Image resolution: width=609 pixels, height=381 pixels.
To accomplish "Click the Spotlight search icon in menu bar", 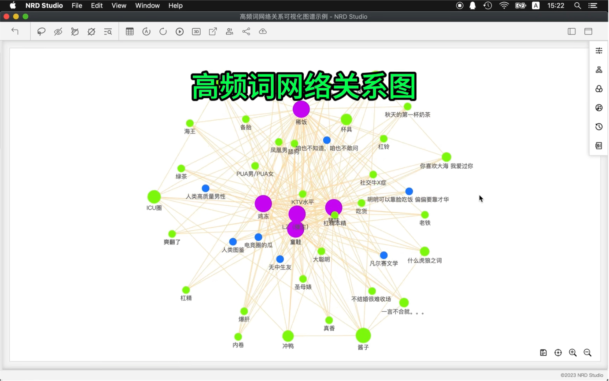I will (577, 5).
